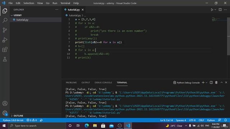This screenshot has width=230, height=129.
Task: Place cursor on line 7 print statement
Action: point(98,42)
